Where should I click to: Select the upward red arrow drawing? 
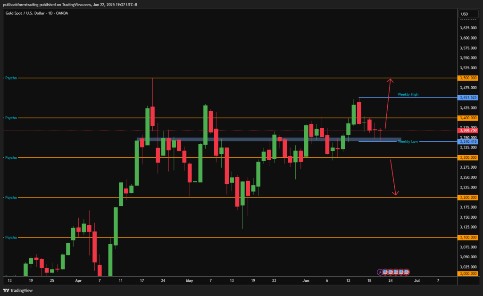389,103
